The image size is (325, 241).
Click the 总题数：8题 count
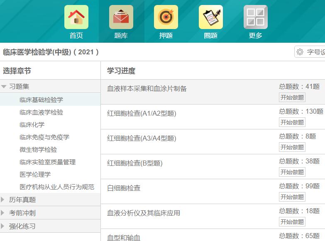point(298,136)
